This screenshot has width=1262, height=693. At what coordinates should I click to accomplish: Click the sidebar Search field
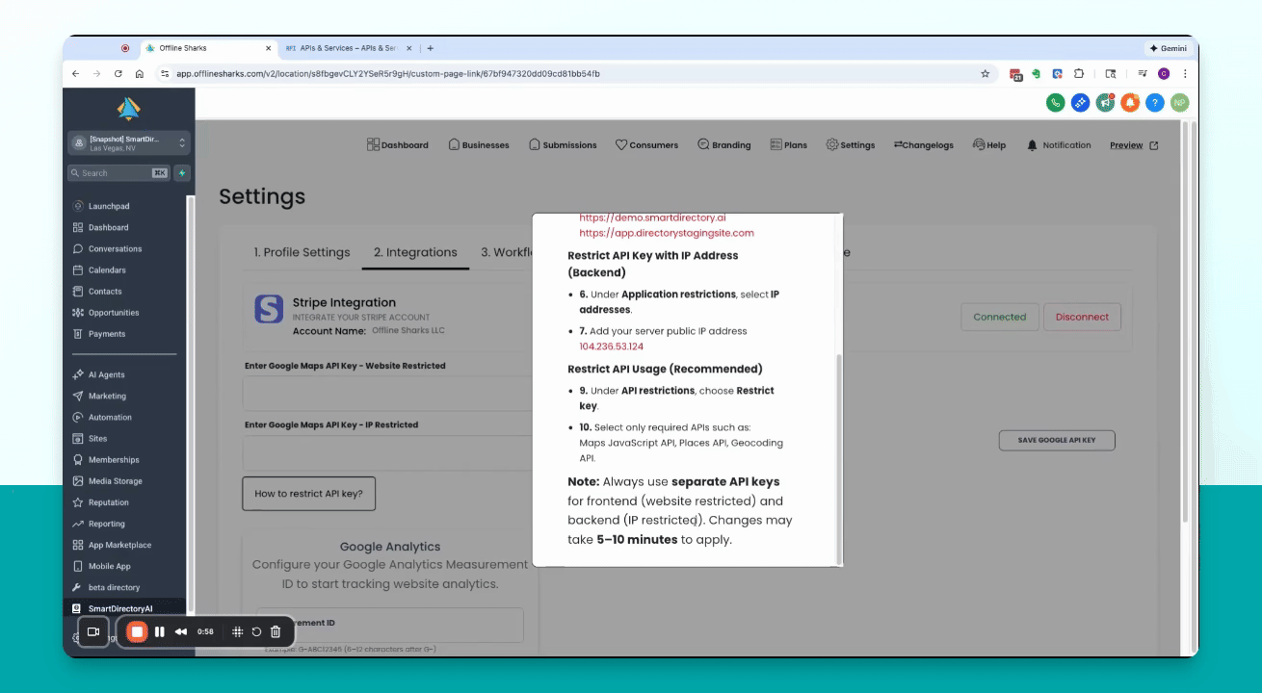tap(118, 173)
